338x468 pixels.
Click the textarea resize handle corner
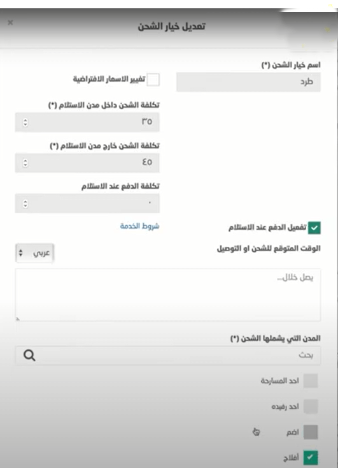(18, 319)
